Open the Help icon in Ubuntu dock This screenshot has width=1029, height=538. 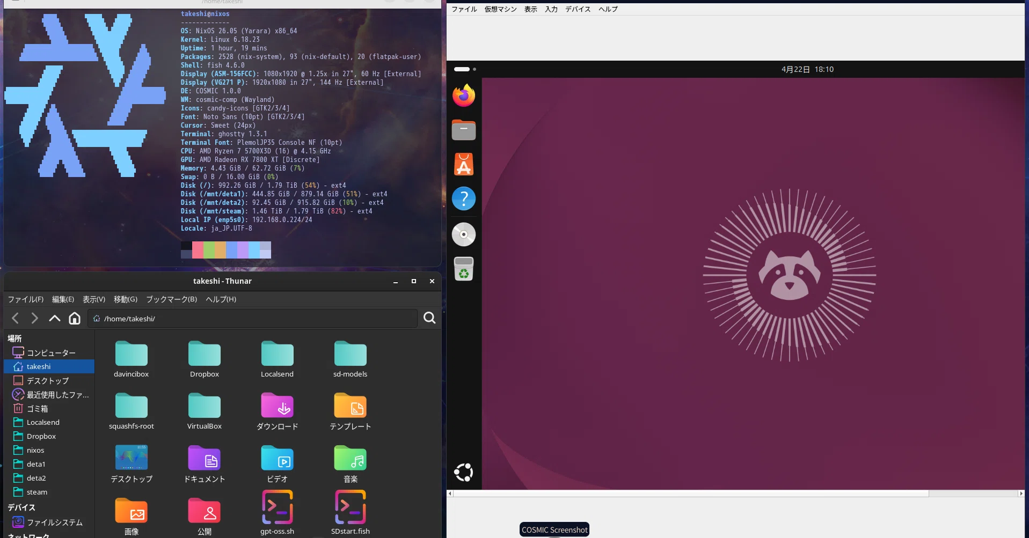click(464, 198)
